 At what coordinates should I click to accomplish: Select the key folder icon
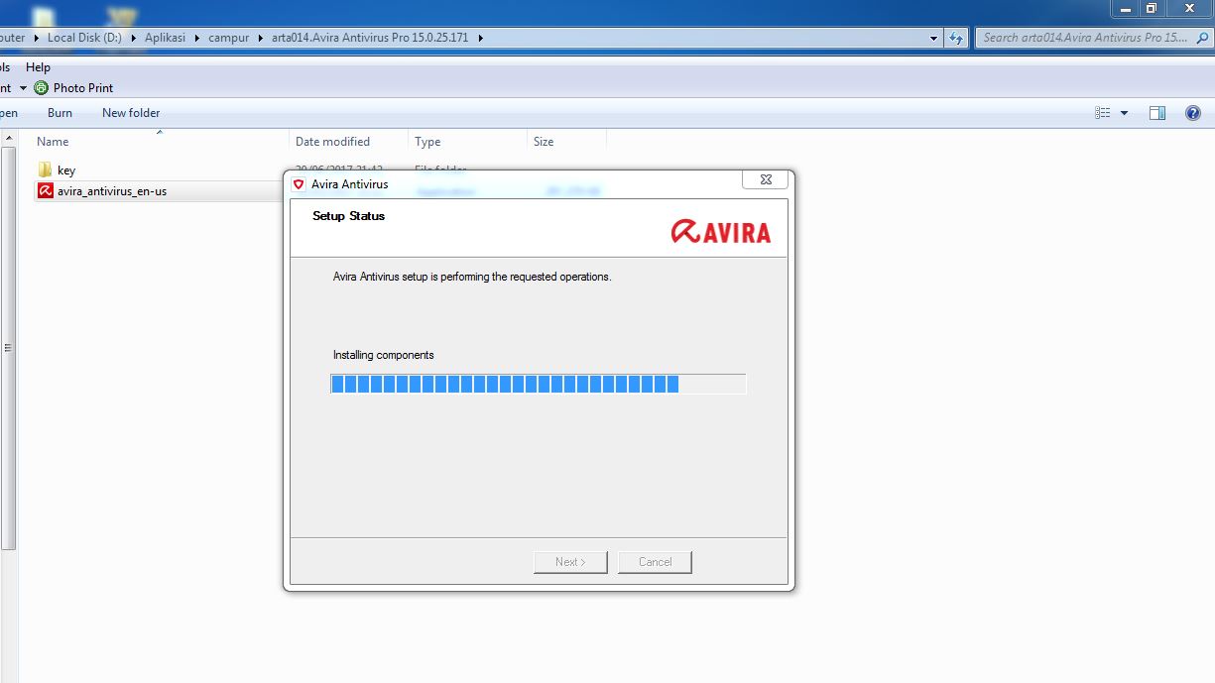coord(45,170)
